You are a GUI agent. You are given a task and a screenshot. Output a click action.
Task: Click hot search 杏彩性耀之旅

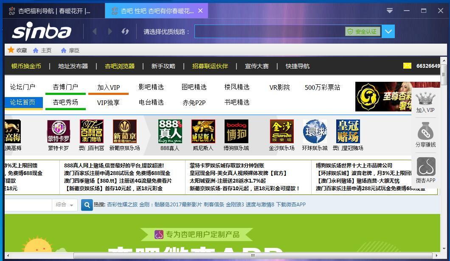[122, 205]
